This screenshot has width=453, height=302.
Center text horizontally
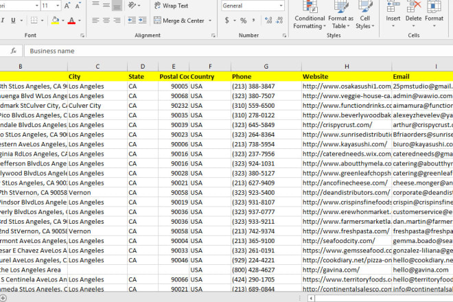click(x=106, y=20)
